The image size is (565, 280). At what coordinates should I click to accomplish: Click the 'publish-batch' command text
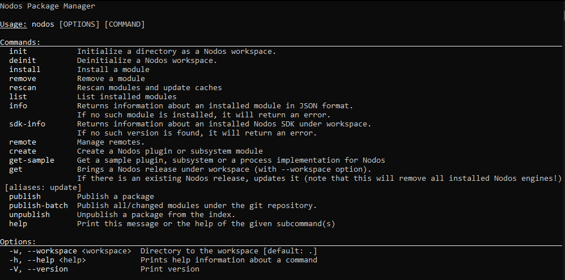click(x=39, y=206)
